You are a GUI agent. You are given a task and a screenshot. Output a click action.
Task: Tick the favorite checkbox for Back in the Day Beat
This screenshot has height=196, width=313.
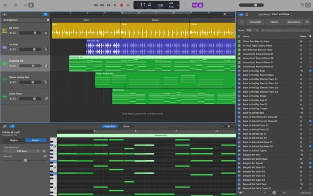310,71
